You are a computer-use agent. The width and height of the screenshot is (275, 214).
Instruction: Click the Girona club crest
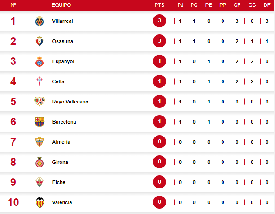(40, 162)
